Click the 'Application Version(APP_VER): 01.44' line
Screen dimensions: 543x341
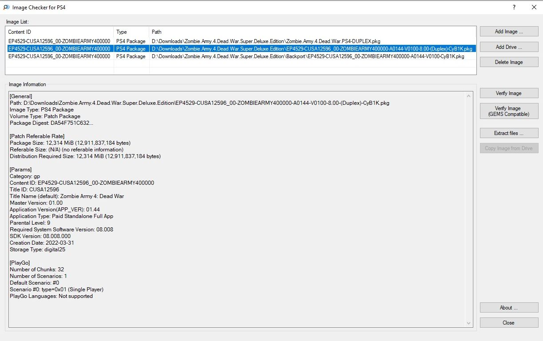coord(55,210)
